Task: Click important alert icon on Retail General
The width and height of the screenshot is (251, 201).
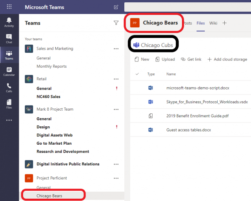Action: pyautogui.click(x=117, y=88)
